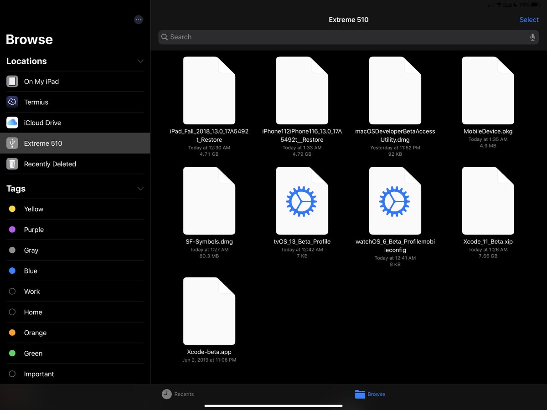Tap the Recents clock icon

(167, 394)
